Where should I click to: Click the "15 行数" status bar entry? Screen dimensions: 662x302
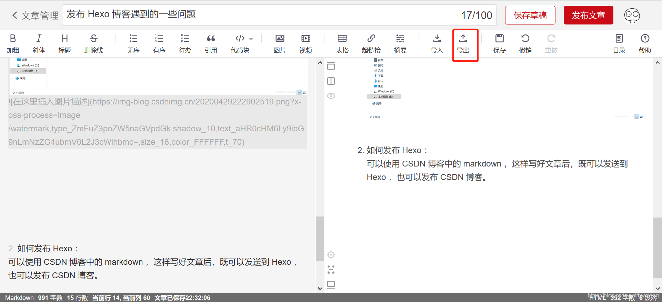point(78,298)
